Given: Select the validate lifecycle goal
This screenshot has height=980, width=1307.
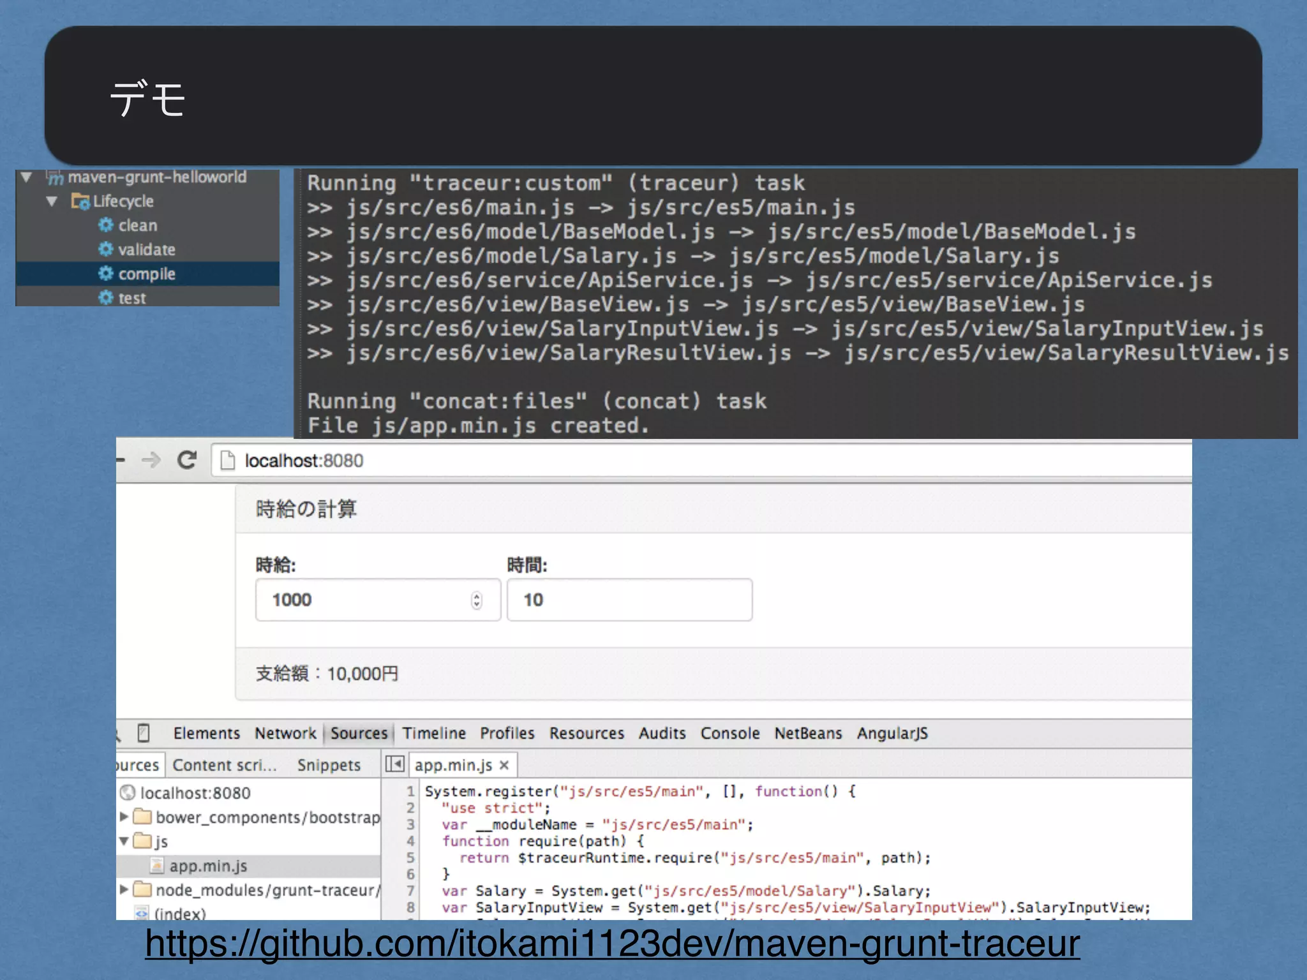Looking at the screenshot, I should coord(147,249).
